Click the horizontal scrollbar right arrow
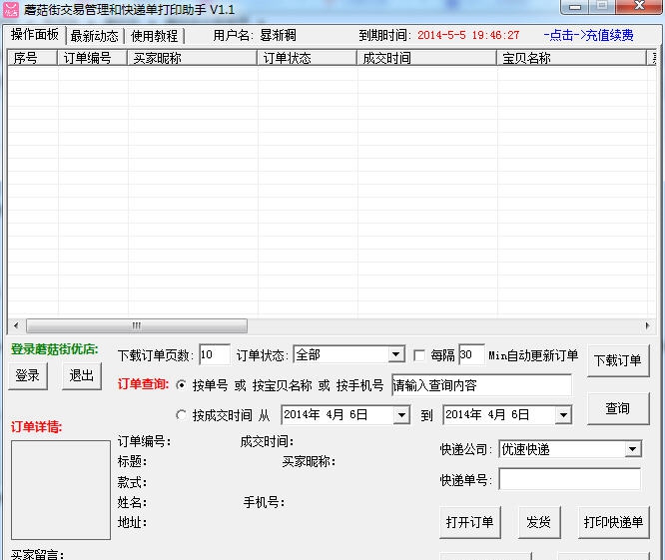 point(647,326)
